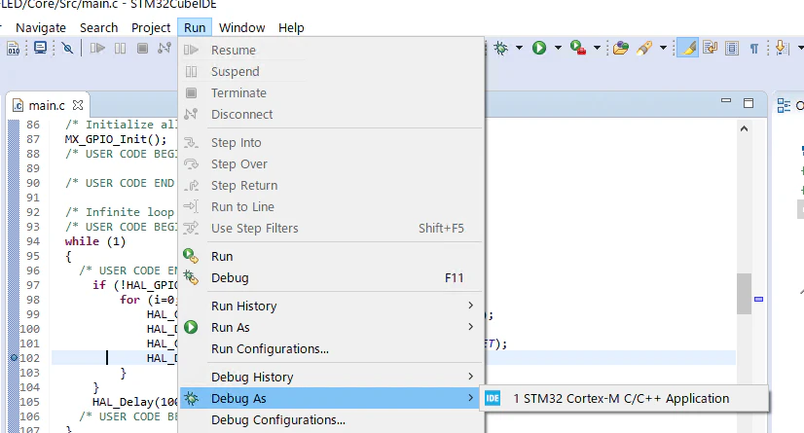
Task: Open the Navigate menu
Action: [41, 27]
